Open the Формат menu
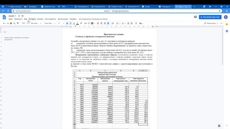 [x=40, y=19]
